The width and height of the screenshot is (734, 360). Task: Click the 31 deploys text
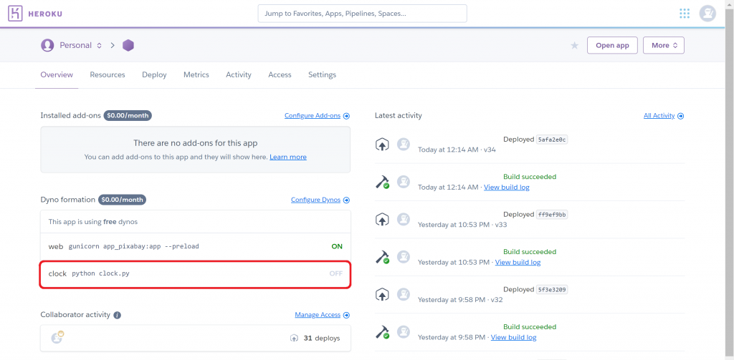coord(322,338)
